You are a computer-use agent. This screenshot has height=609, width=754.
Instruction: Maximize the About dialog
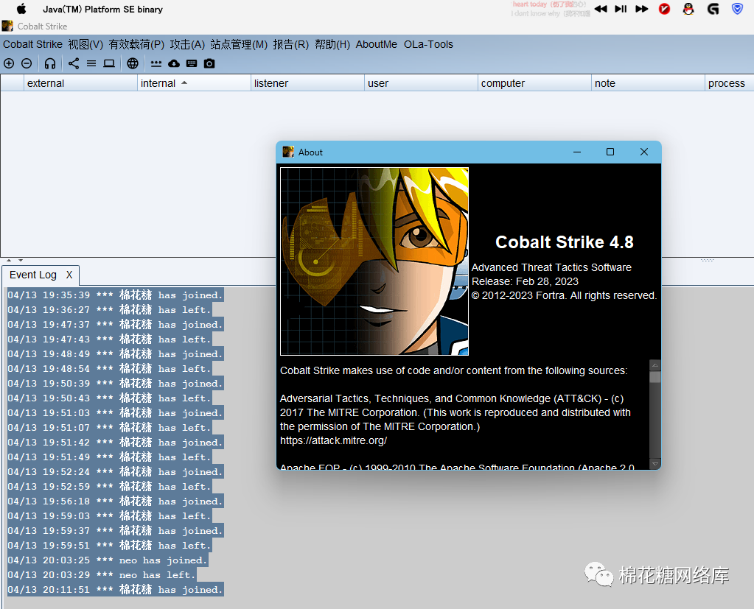point(610,152)
